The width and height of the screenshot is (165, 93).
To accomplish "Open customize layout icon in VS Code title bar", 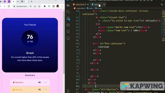I will 152,1.
